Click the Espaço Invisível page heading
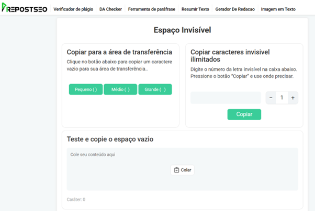The image size is (315, 211). 182,30
